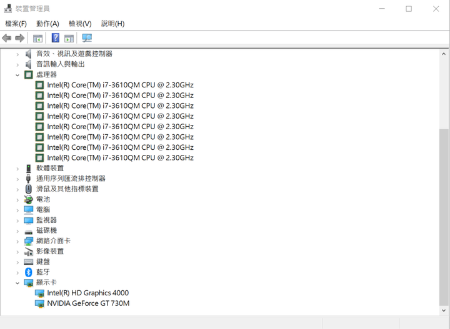Expand the 電腦 node
This screenshot has height=329, width=450.
[x=17, y=210]
